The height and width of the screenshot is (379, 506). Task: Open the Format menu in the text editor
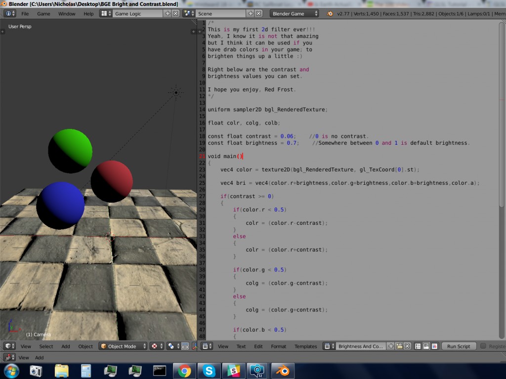pyautogui.click(x=278, y=346)
